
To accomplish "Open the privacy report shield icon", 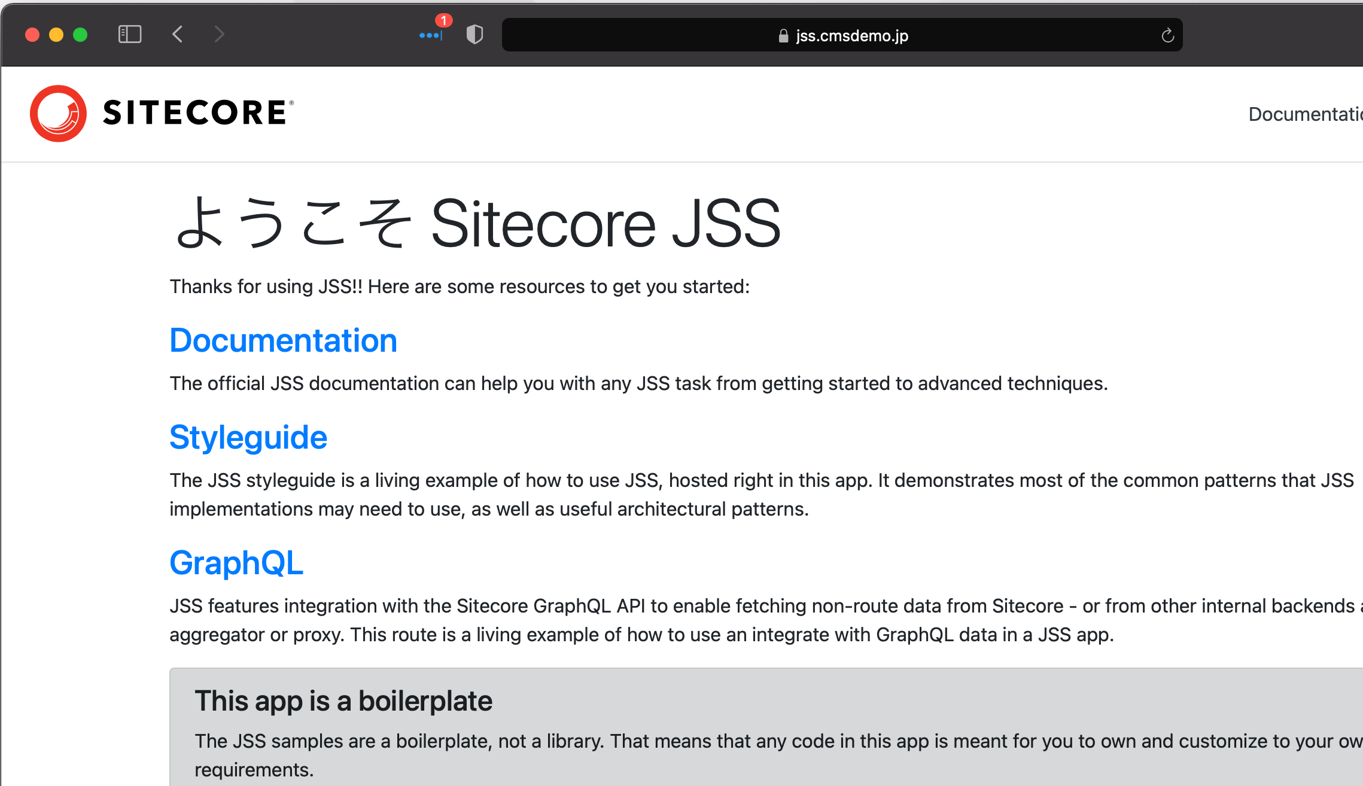I will [474, 34].
